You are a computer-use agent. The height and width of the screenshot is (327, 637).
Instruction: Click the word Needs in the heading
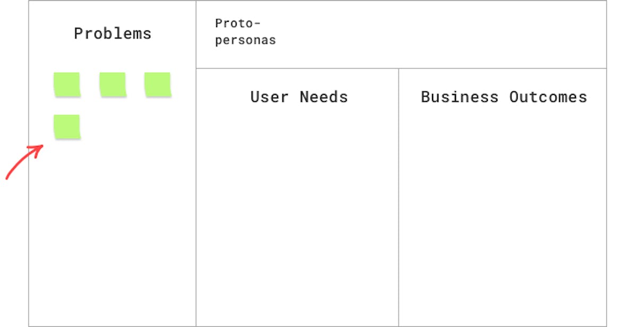324,97
